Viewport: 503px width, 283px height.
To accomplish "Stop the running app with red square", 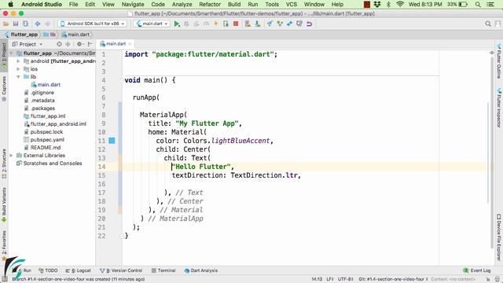I will [x=236, y=24].
